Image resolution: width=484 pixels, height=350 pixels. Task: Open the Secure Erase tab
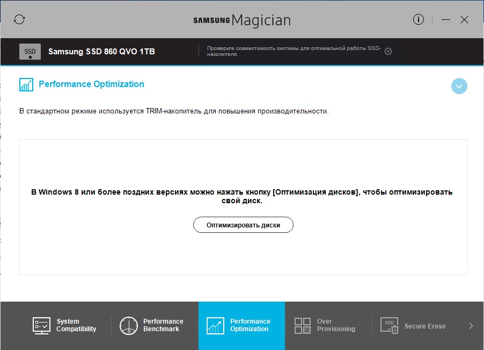(413, 326)
